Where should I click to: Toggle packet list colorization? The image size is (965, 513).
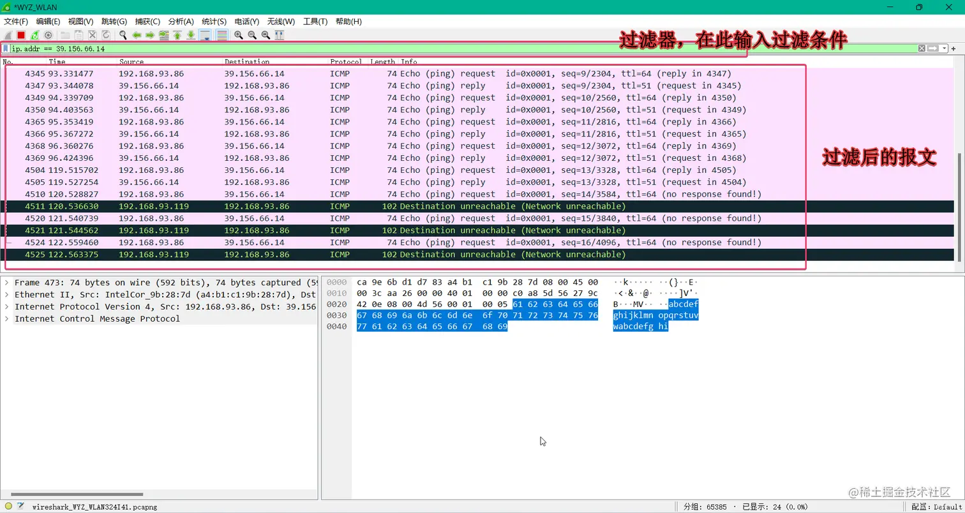pos(221,35)
